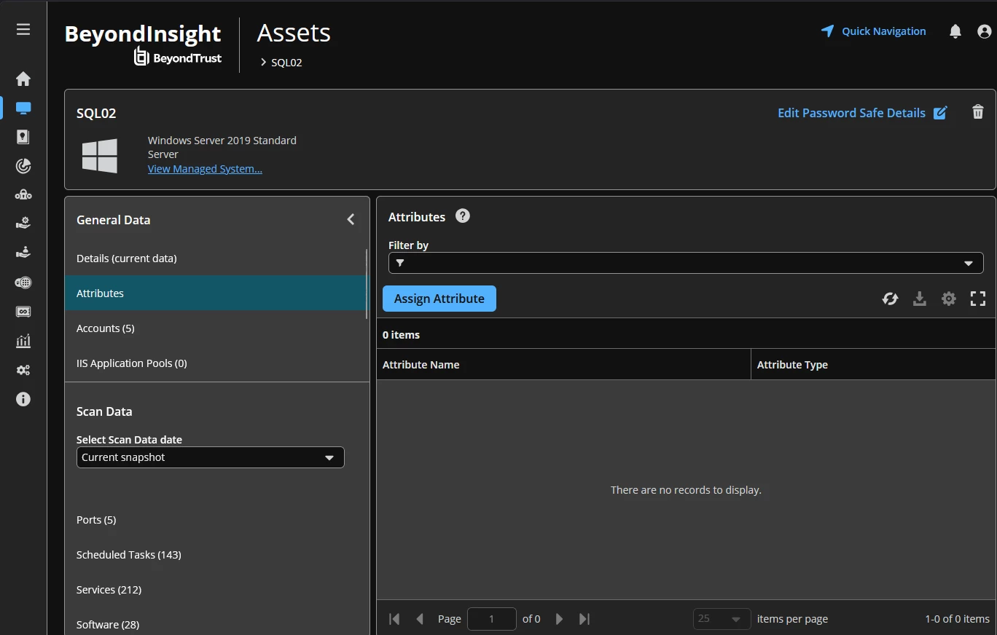Click '1-0 of 0 items' pager summary
The image size is (997, 635).
(x=957, y=619)
